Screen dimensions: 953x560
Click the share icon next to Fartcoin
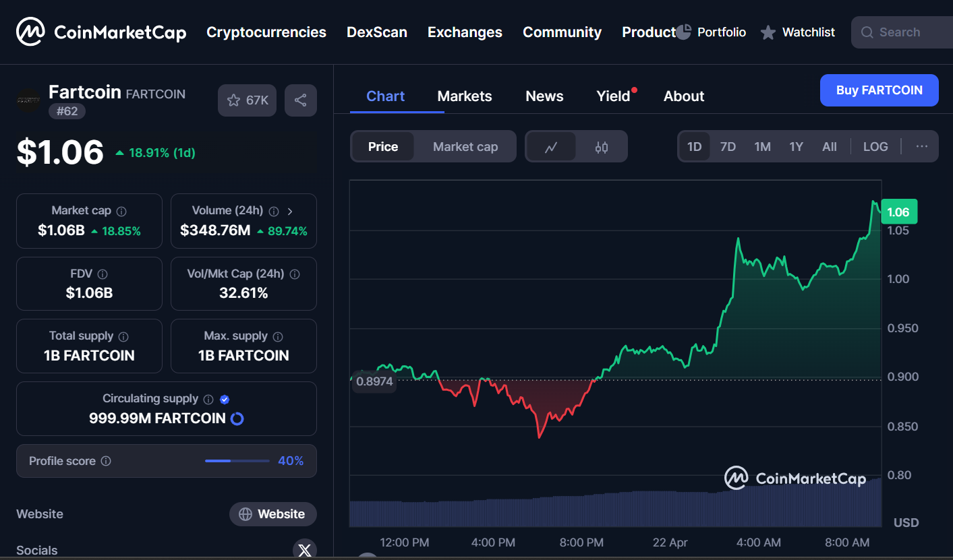tap(301, 99)
